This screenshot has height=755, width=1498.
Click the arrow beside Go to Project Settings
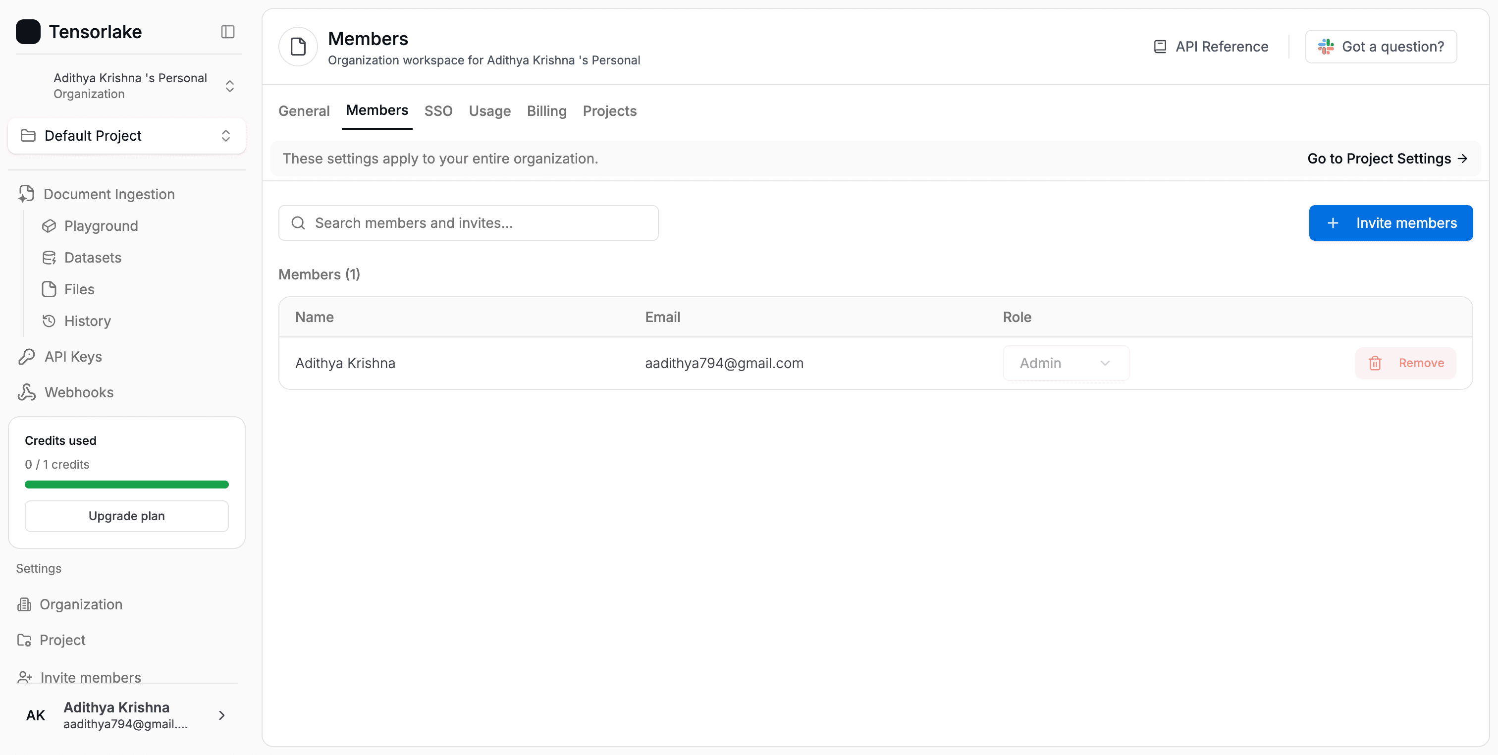pos(1462,158)
